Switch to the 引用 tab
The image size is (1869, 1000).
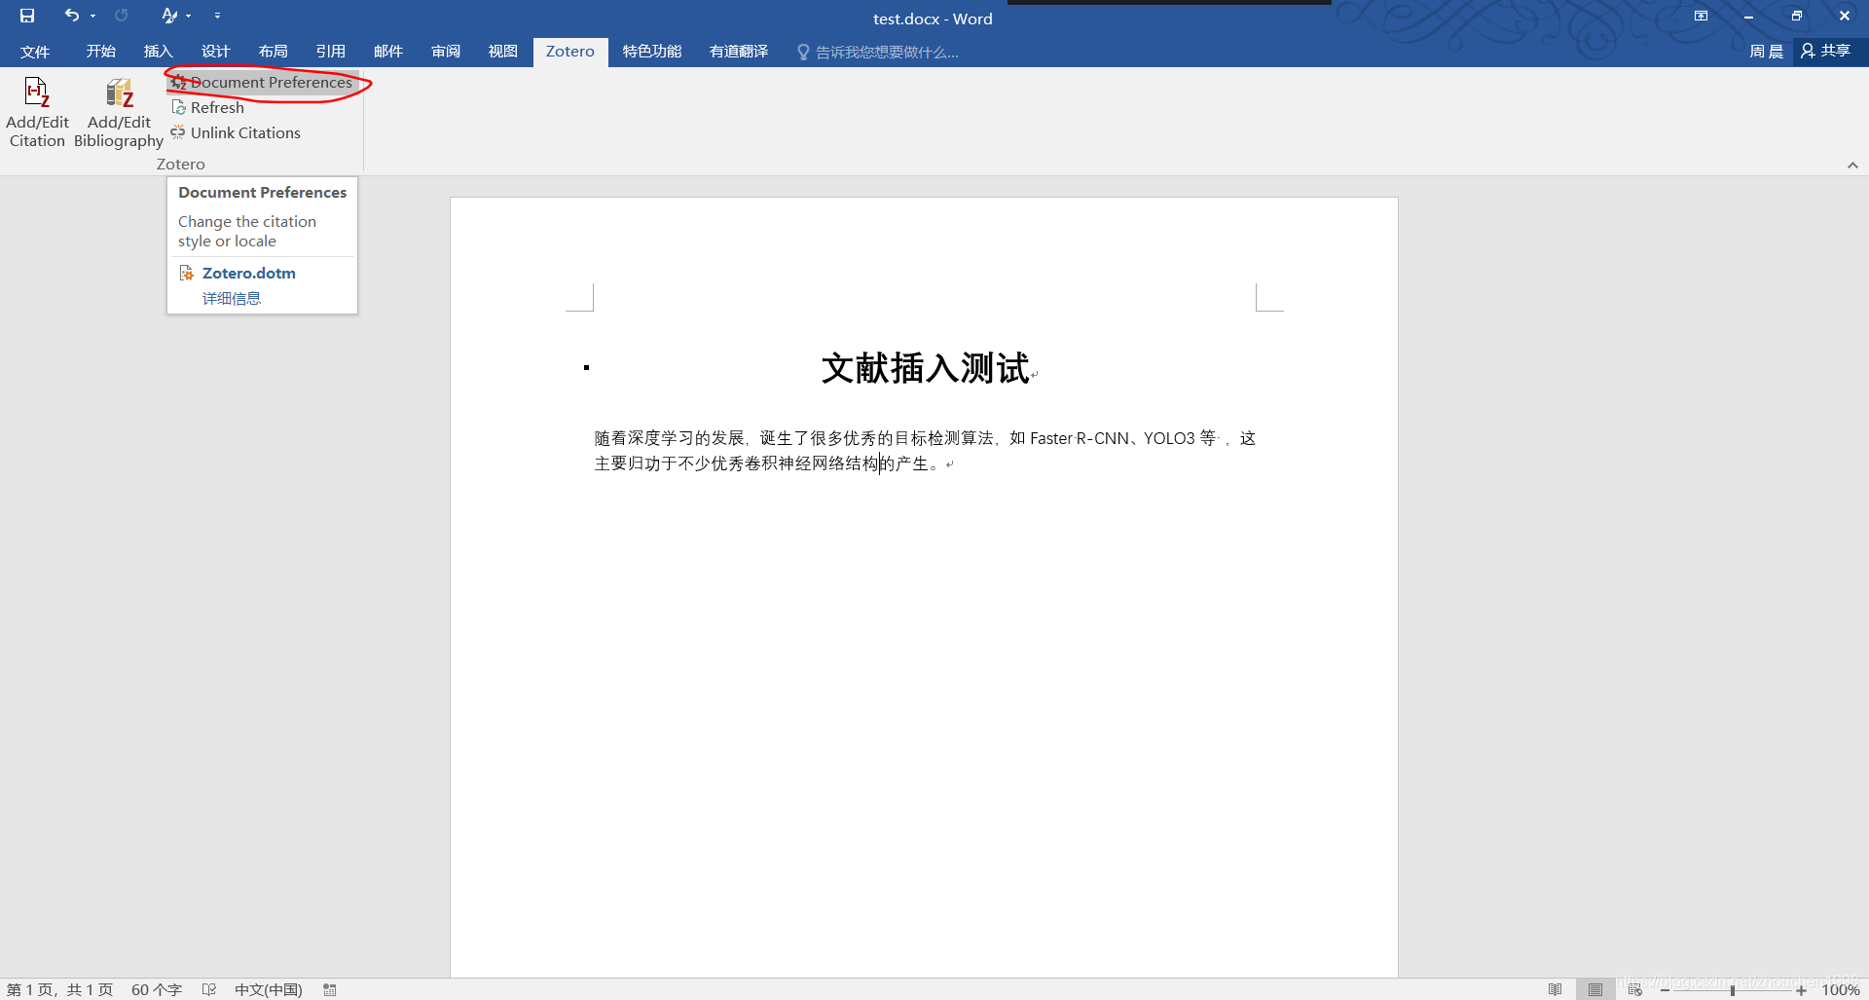[330, 52]
